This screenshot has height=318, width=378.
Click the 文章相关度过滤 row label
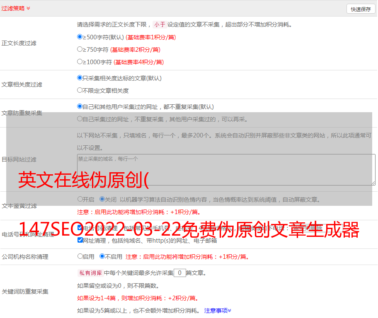tap(22, 84)
